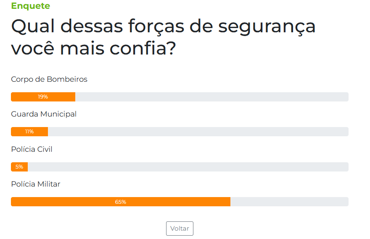This screenshot has height=239, width=370.
Task: Click the 19% orange progress bar
Action: pyautogui.click(x=43, y=97)
